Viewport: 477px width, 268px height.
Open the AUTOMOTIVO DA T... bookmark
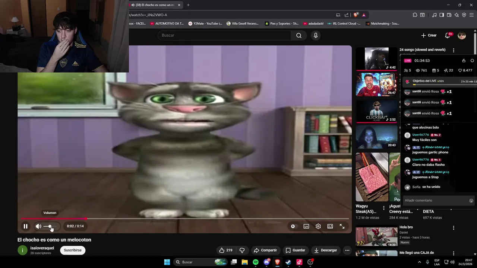(167, 23)
